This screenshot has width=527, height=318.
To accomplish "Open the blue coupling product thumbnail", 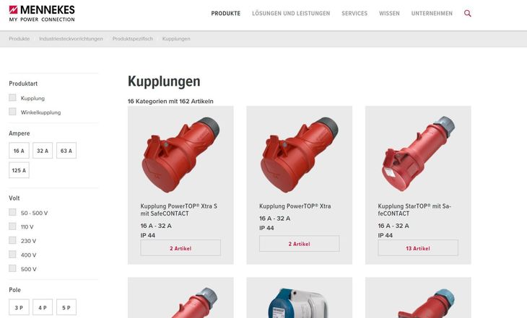I will pyautogui.click(x=299, y=303).
